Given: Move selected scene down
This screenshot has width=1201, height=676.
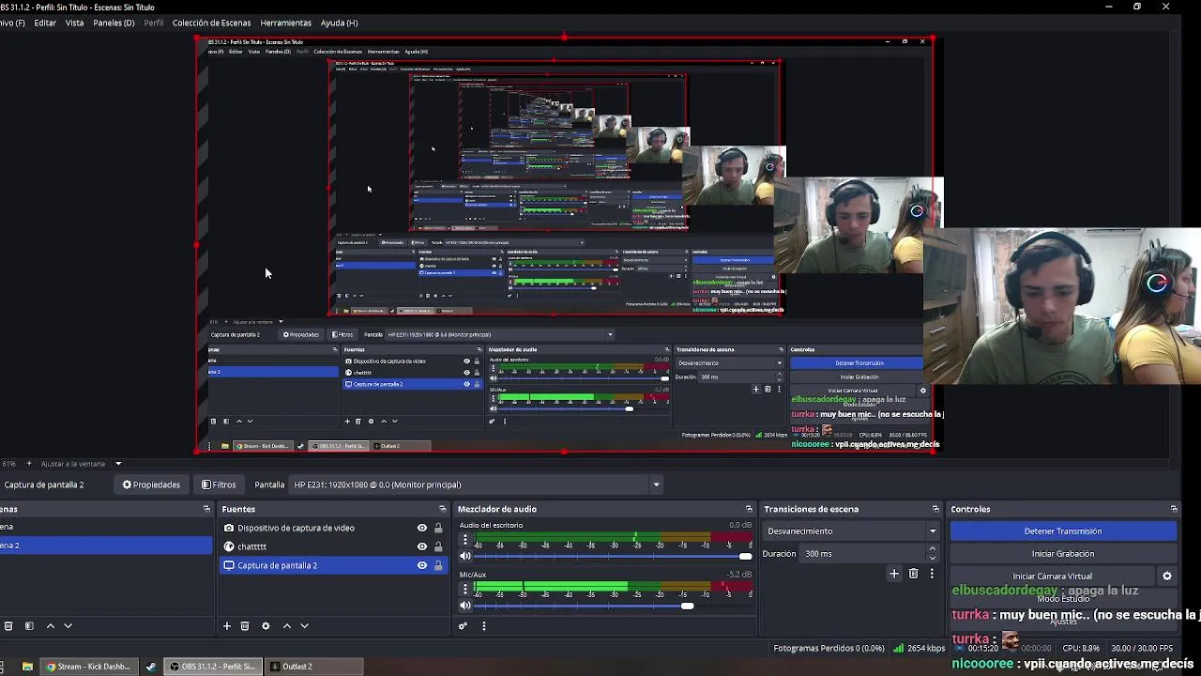Looking at the screenshot, I should tap(68, 626).
